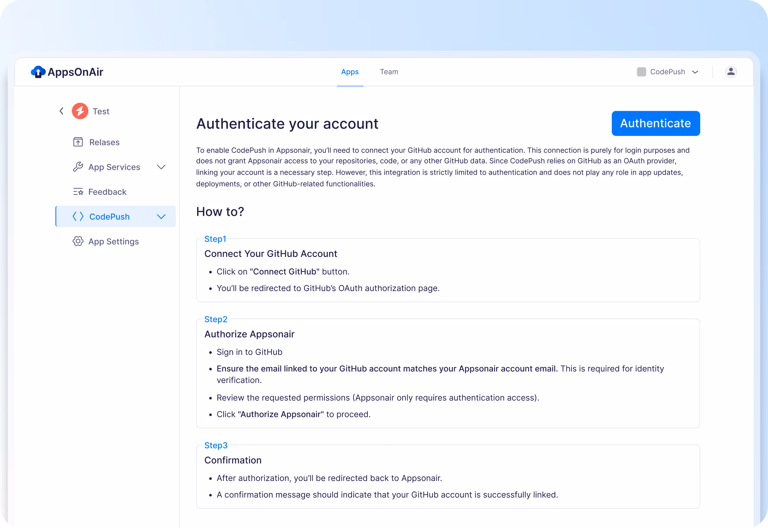Select CodePush in the sidebar
The width and height of the screenshot is (768, 528).
116,217
